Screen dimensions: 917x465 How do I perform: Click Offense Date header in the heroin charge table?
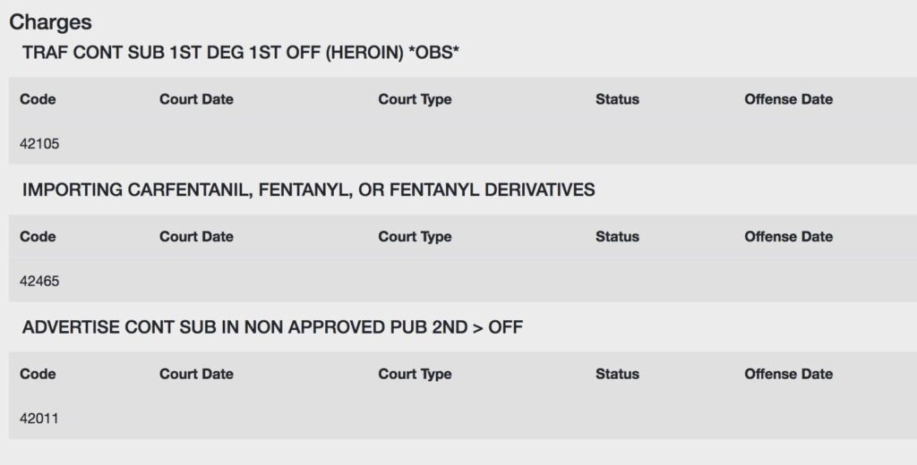click(788, 99)
